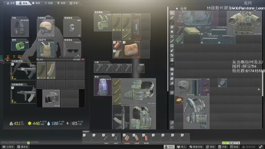Select the headset in the 耳机 slot
The width and height of the screenshot is (265, 149).
20,28
